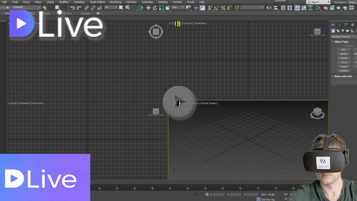Select the Helpers category icon
Screen dimensions: 357x201
click(352, 31)
